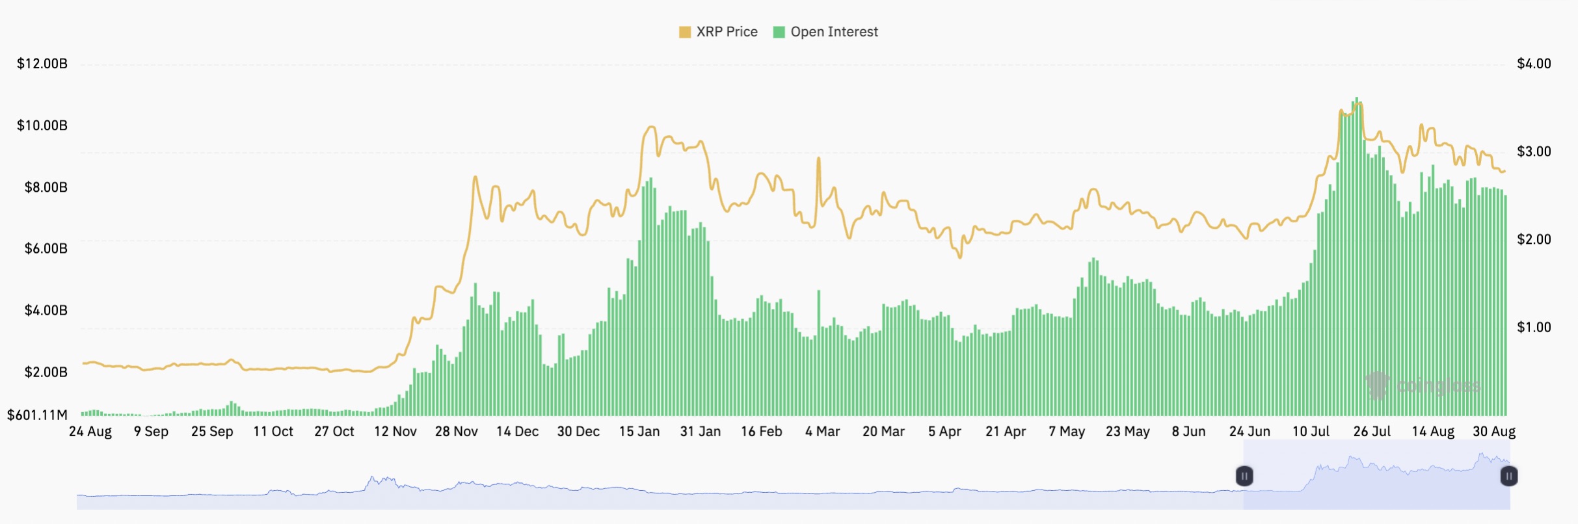The height and width of the screenshot is (524, 1578).
Task: Click the $1.00 right axis label
Action: click(x=1534, y=327)
